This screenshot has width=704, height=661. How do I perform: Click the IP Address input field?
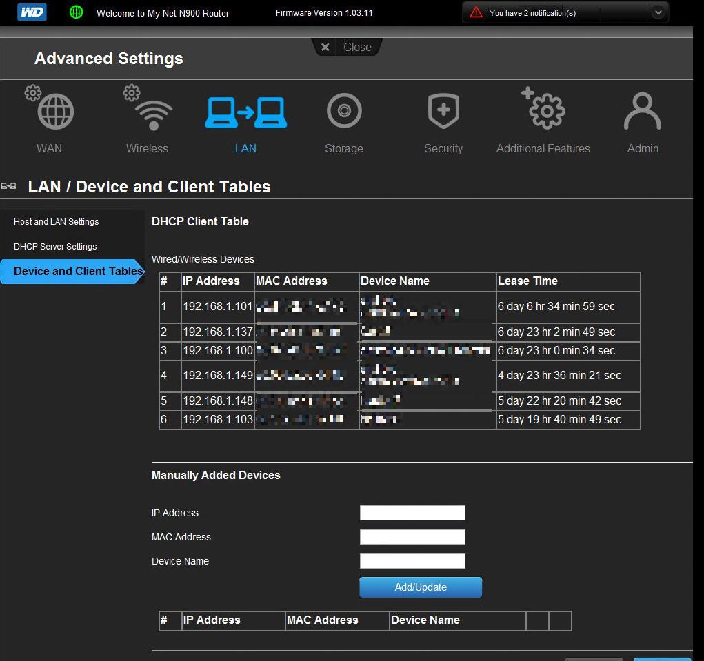point(412,513)
